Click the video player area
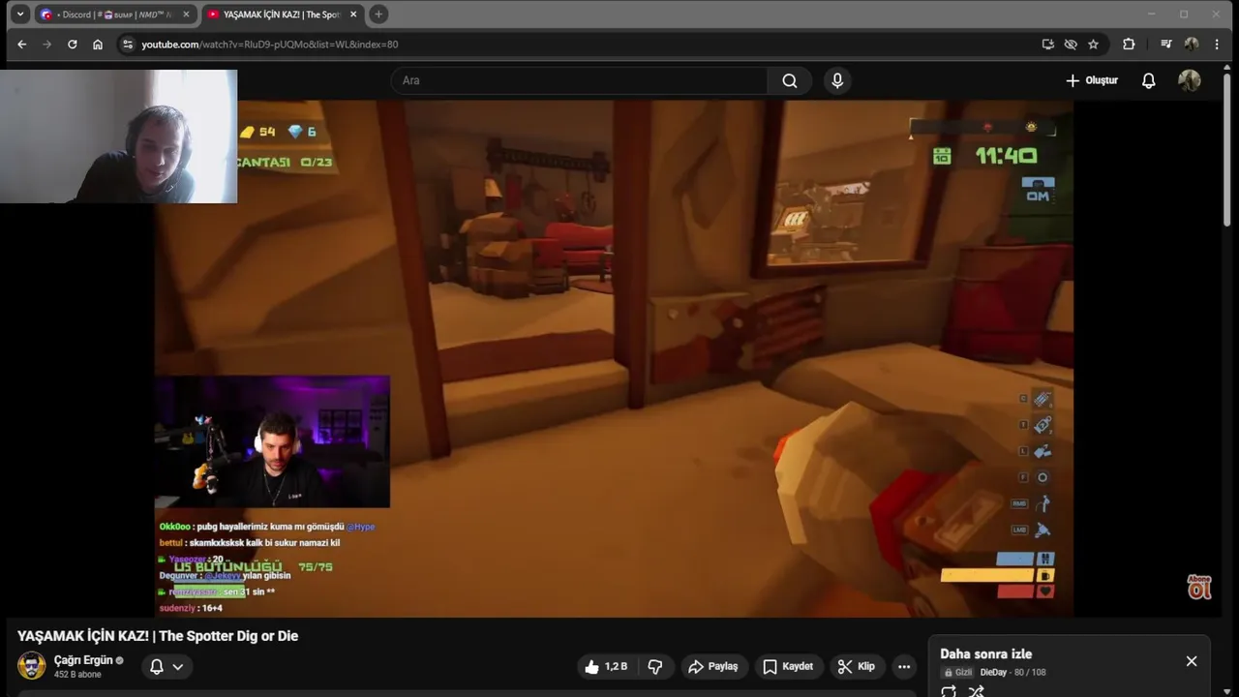This screenshot has width=1239, height=697. pos(614,358)
